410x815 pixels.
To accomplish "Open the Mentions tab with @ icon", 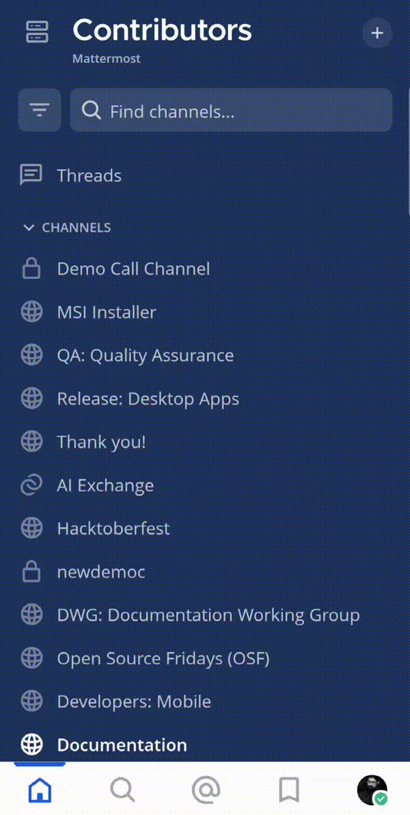I will [206, 790].
